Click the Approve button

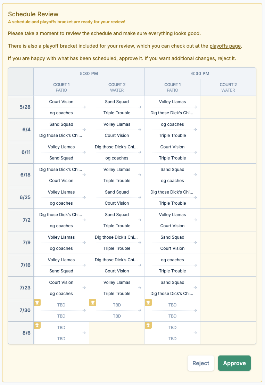pyautogui.click(x=234, y=363)
